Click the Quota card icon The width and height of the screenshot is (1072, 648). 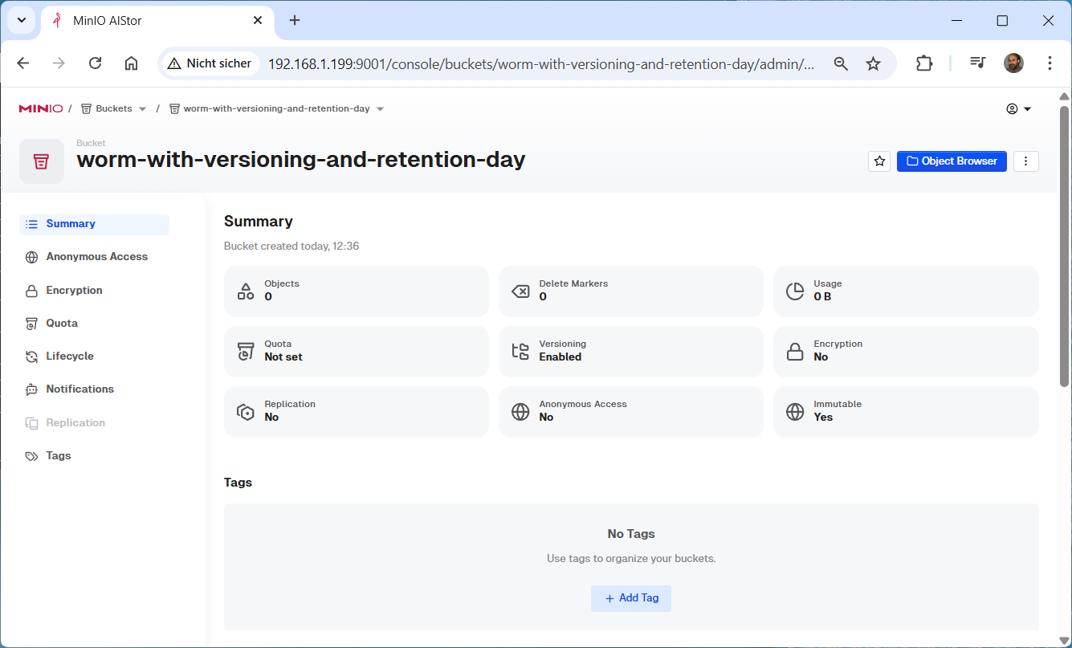pyautogui.click(x=246, y=351)
